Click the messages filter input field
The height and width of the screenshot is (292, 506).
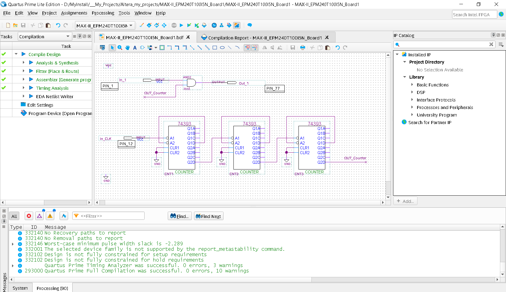[108, 216]
